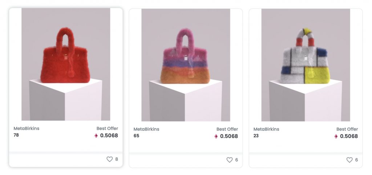Screen dimensions: 372x175
Task: Click 0.5068 price on MetaBirkins 65
Action: [x=229, y=136]
